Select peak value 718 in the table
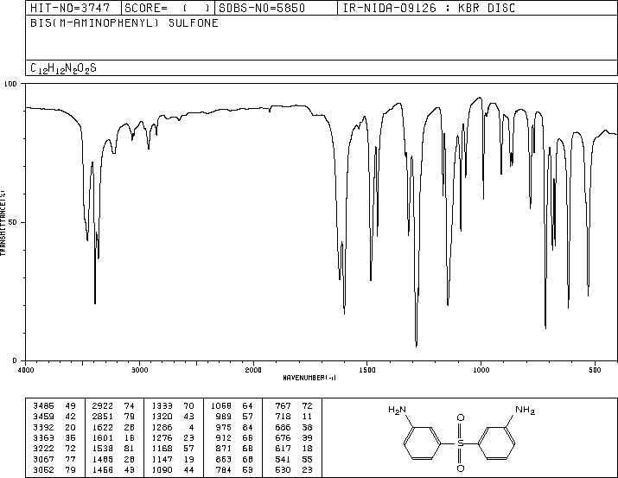Image resolution: width=618 pixels, height=478 pixels. [x=283, y=417]
